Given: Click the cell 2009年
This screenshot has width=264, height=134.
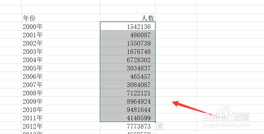Looking at the screenshot, I should coord(61,101).
